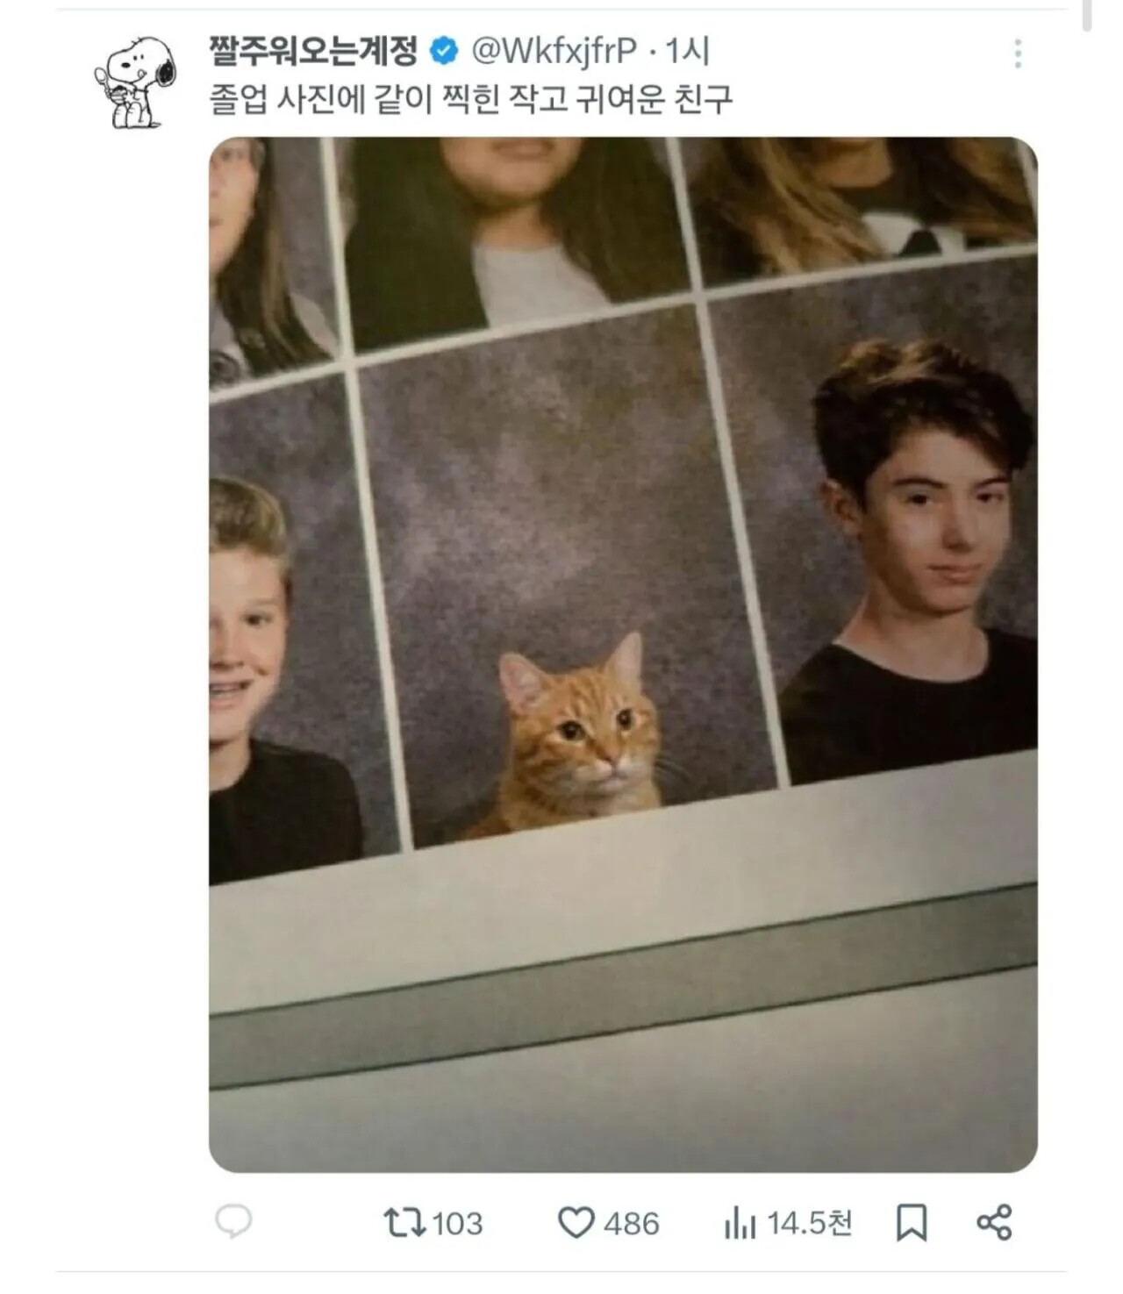The image size is (1123, 1294).
Task: Bookmark this tweet
Action: click(912, 1222)
